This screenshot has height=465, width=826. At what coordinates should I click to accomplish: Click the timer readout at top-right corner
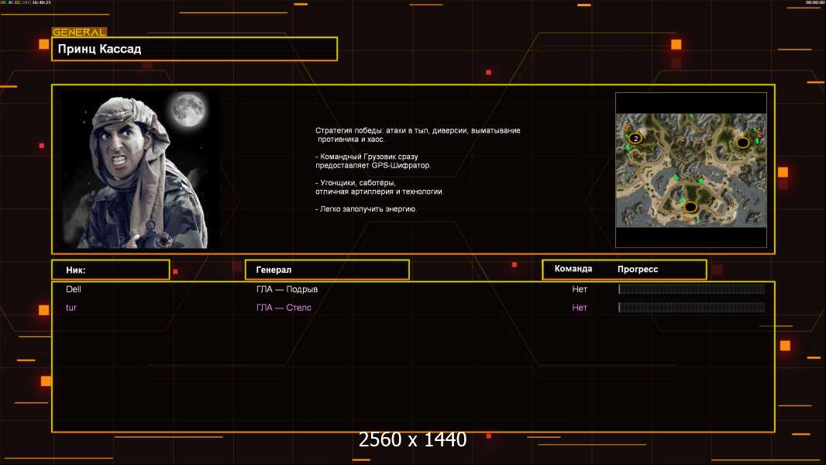tap(814, 3)
